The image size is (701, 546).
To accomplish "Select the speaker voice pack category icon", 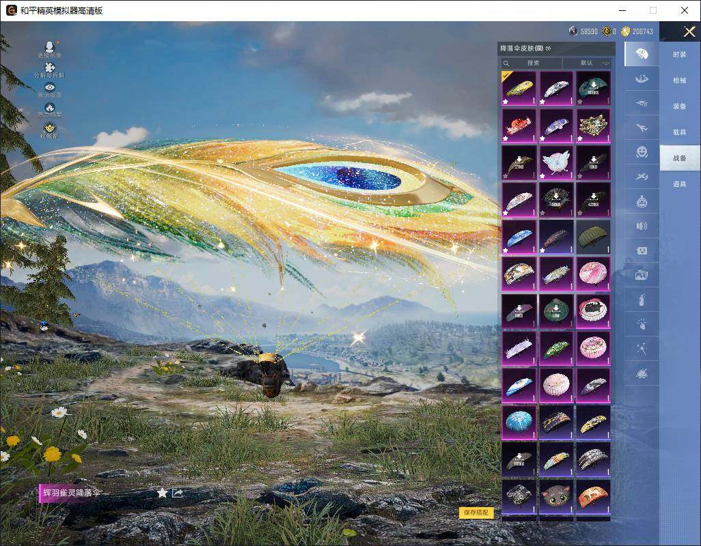I will click(x=642, y=226).
